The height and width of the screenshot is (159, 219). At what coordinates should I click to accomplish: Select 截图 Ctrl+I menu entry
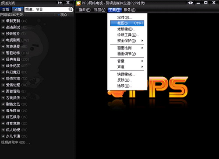click(127, 23)
